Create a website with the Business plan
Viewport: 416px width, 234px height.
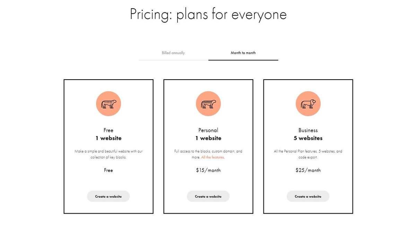click(308, 196)
